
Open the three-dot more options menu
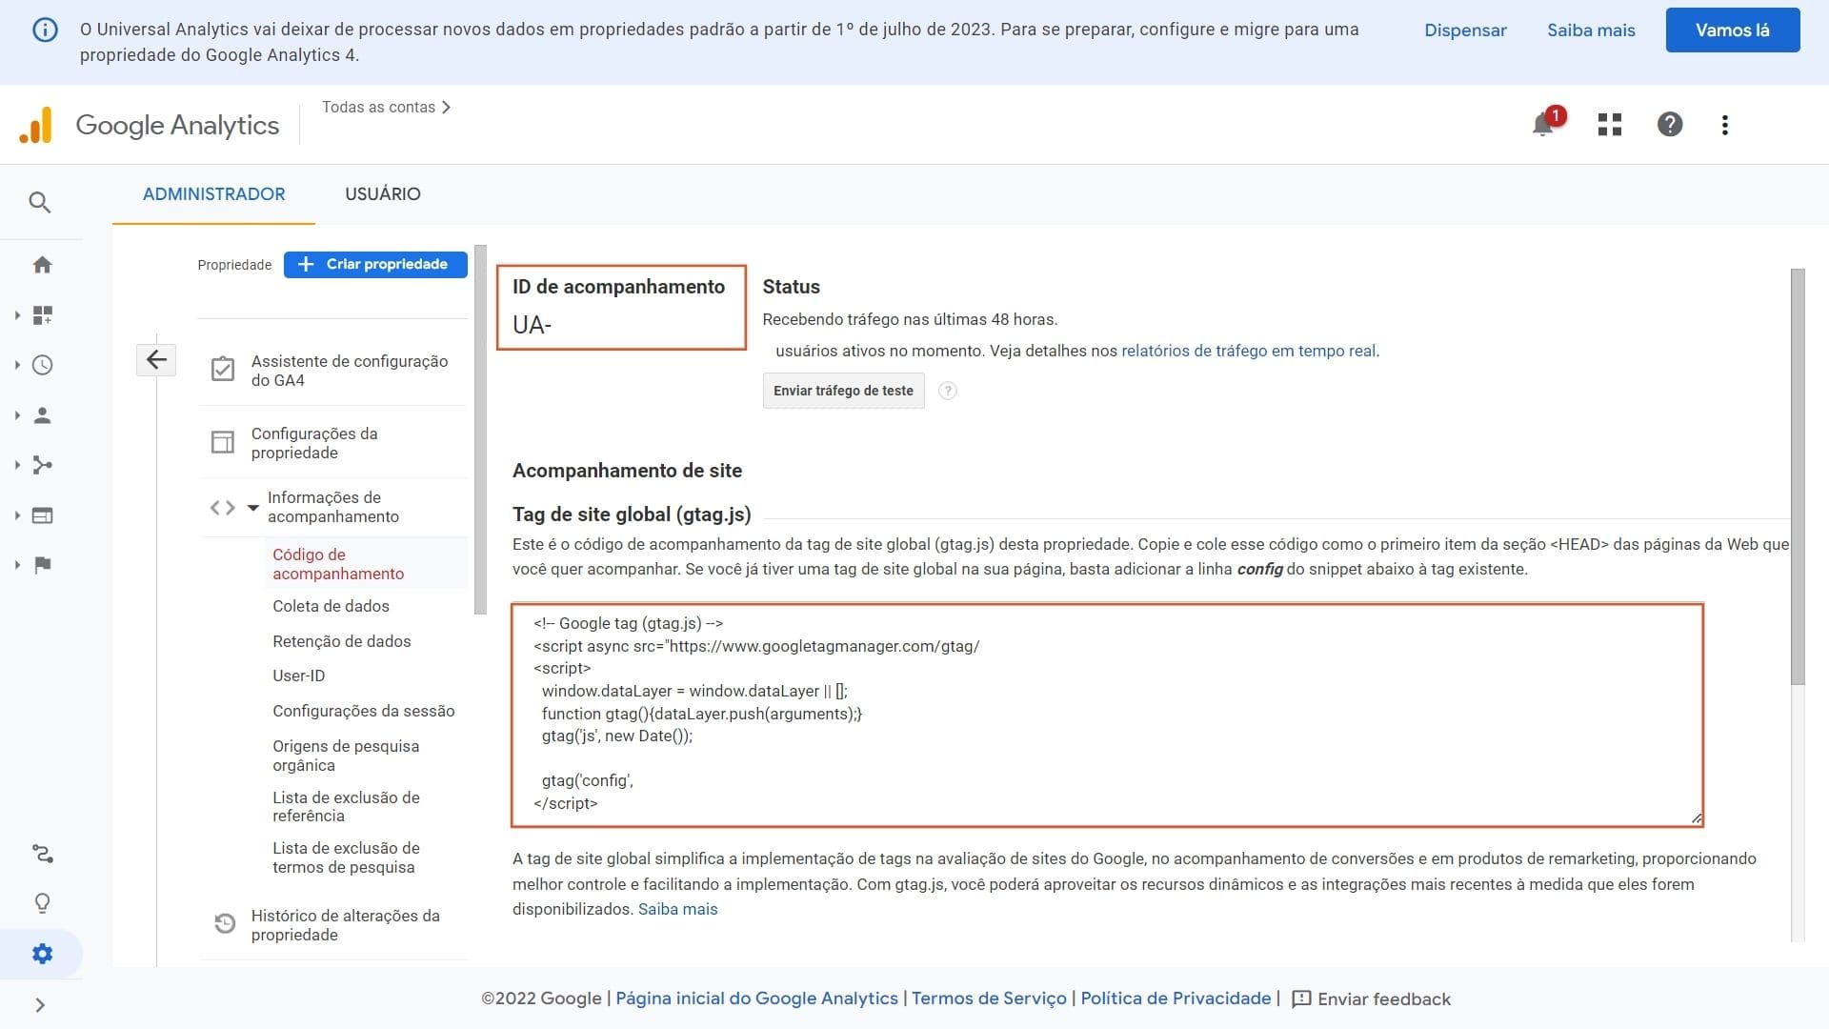click(1724, 125)
